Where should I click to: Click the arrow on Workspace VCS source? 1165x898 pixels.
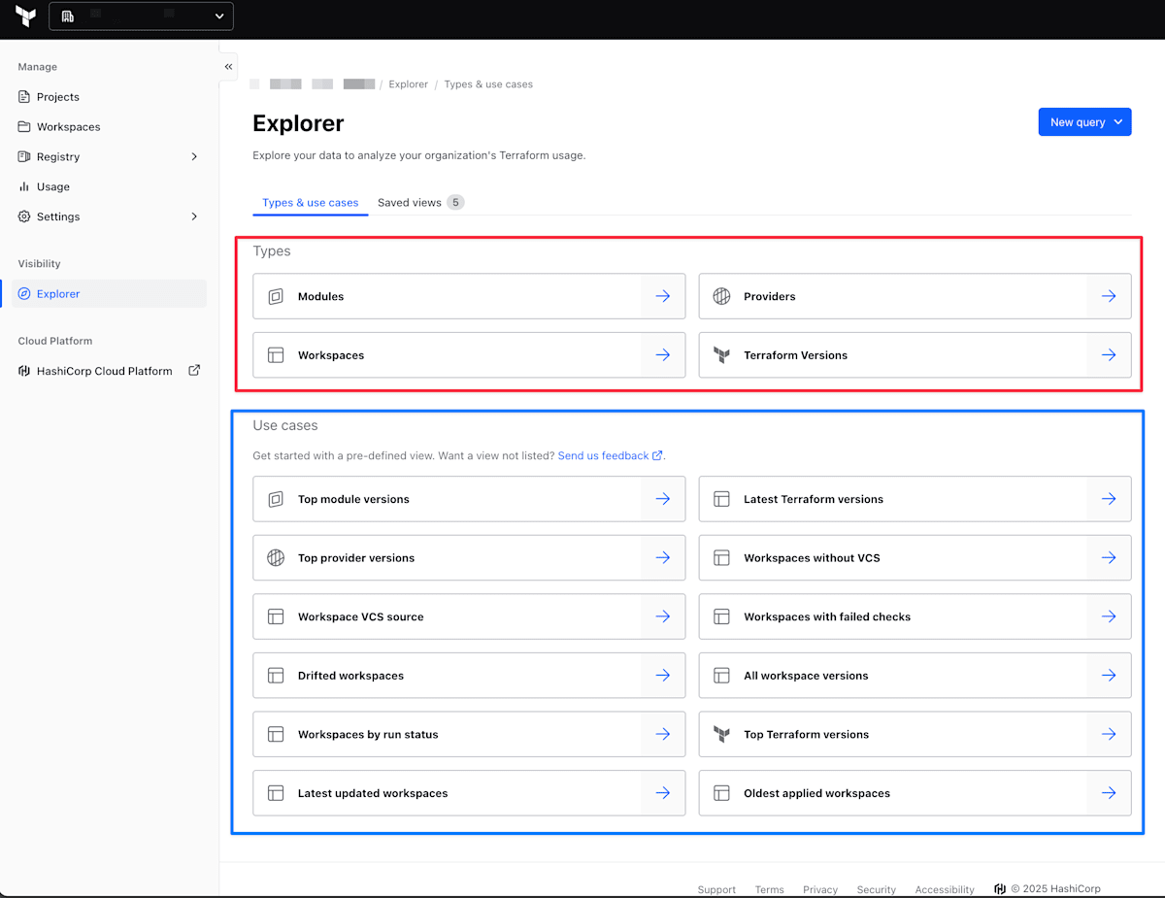pos(663,616)
